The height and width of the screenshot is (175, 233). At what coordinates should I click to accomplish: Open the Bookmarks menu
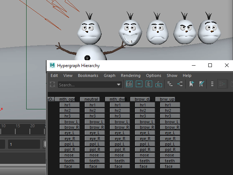88,75
